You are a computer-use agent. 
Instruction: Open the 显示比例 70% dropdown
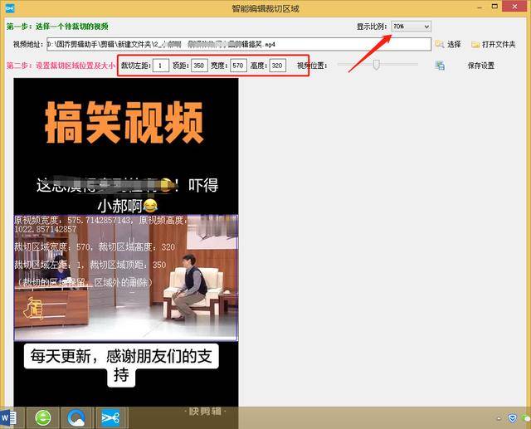point(412,26)
